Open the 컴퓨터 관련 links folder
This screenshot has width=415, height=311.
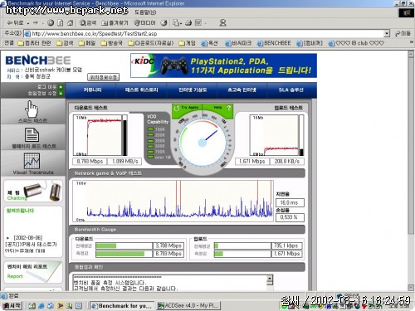(34, 43)
